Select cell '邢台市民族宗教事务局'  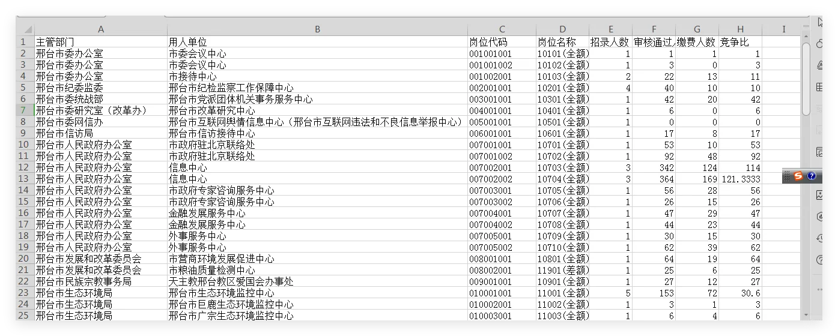pos(101,281)
